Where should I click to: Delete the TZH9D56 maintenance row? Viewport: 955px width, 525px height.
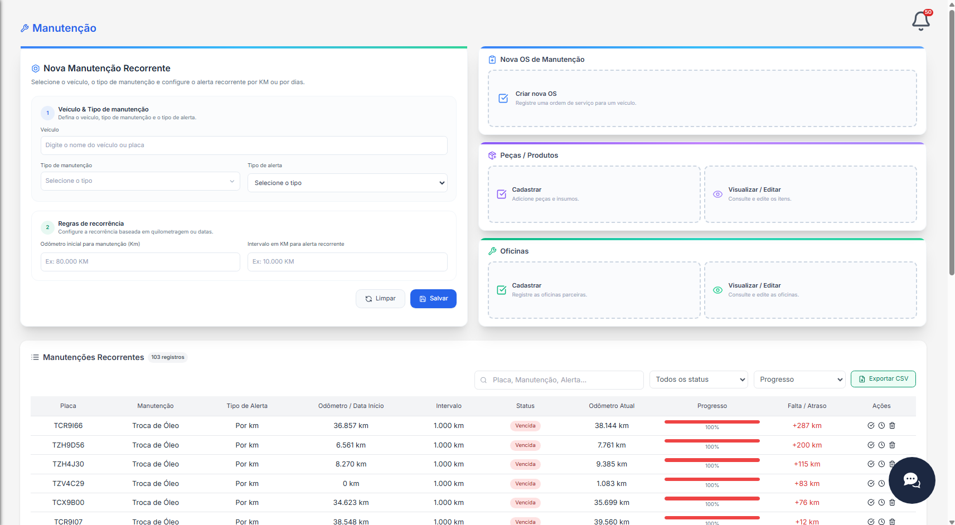pyautogui.click(x=892, y=445)
